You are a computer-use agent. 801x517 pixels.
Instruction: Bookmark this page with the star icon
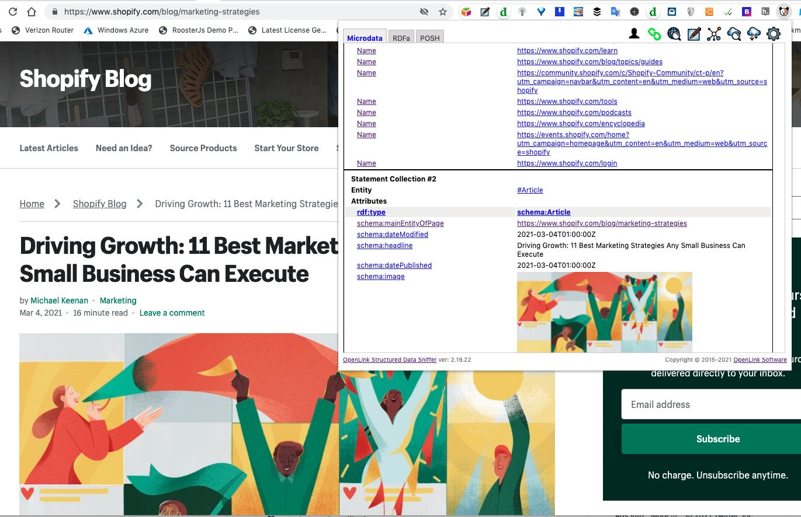443,12
